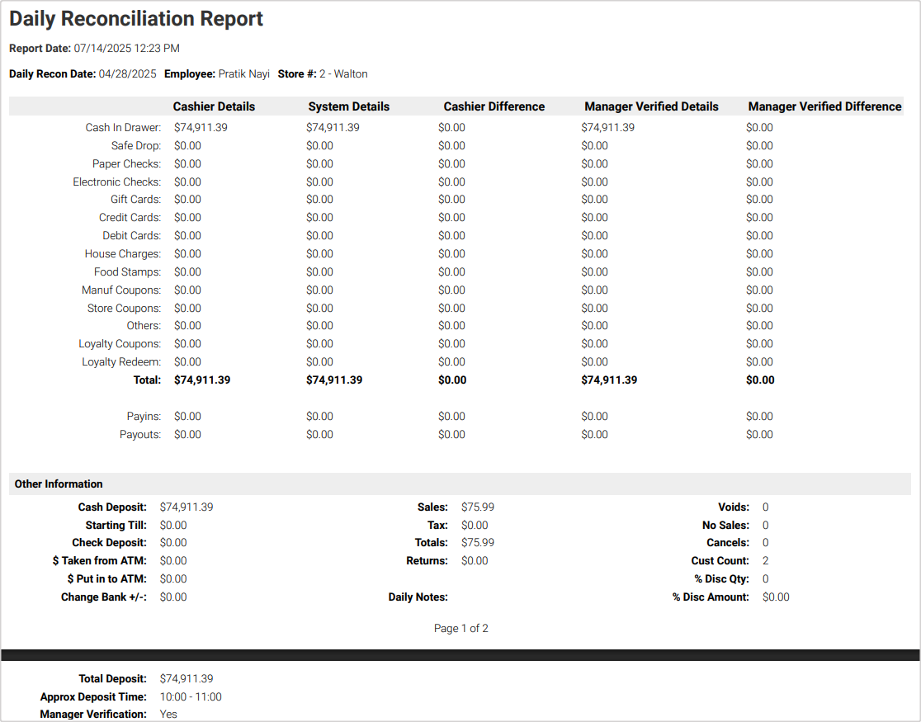Click the Page 1 of 2 indicator

(x=460, y=629)
